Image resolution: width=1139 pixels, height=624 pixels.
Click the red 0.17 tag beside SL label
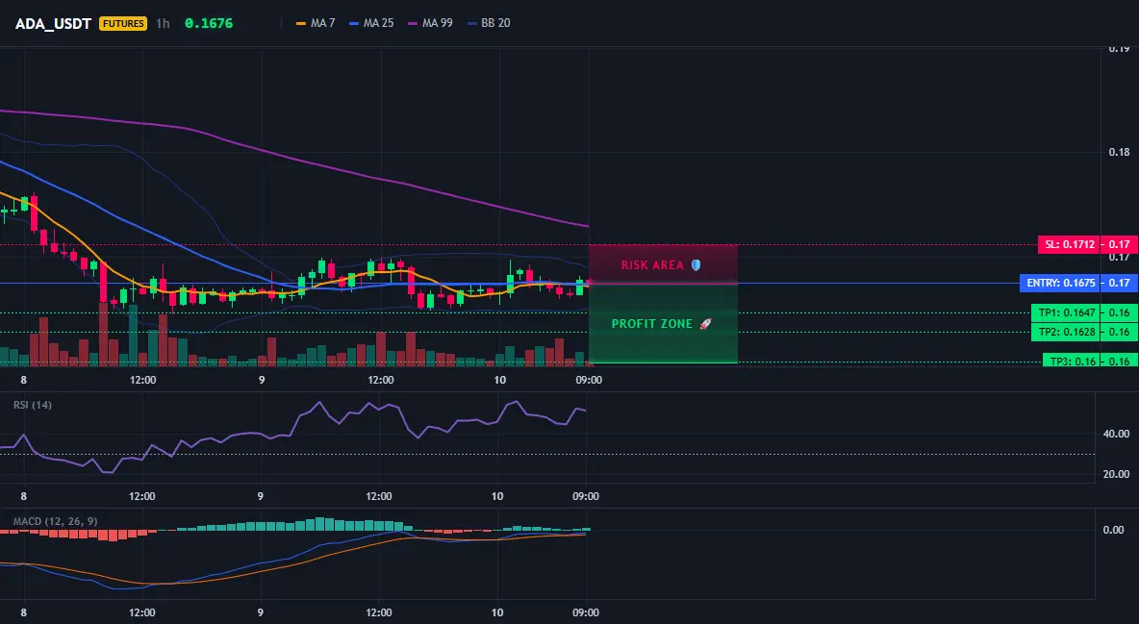[1120, 245]
